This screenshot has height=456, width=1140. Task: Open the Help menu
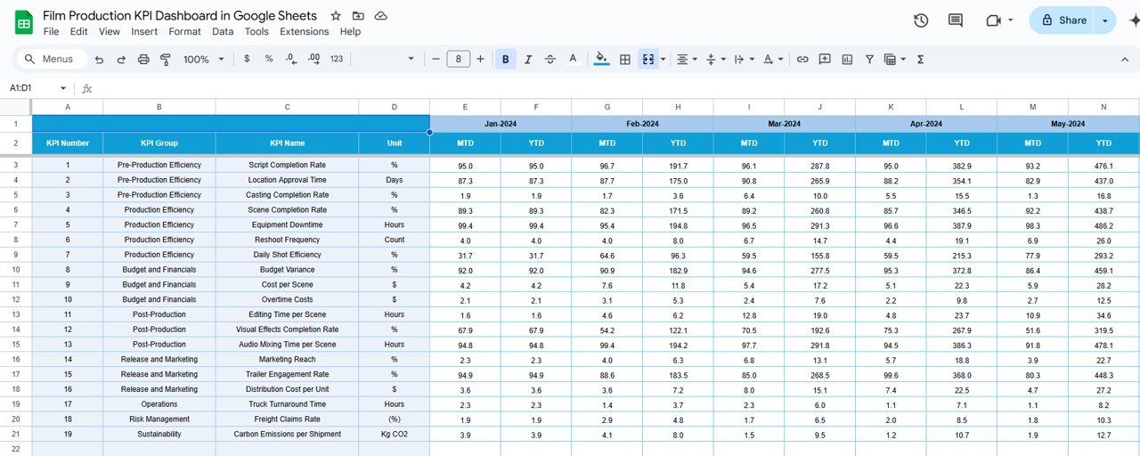pos(350,31)
